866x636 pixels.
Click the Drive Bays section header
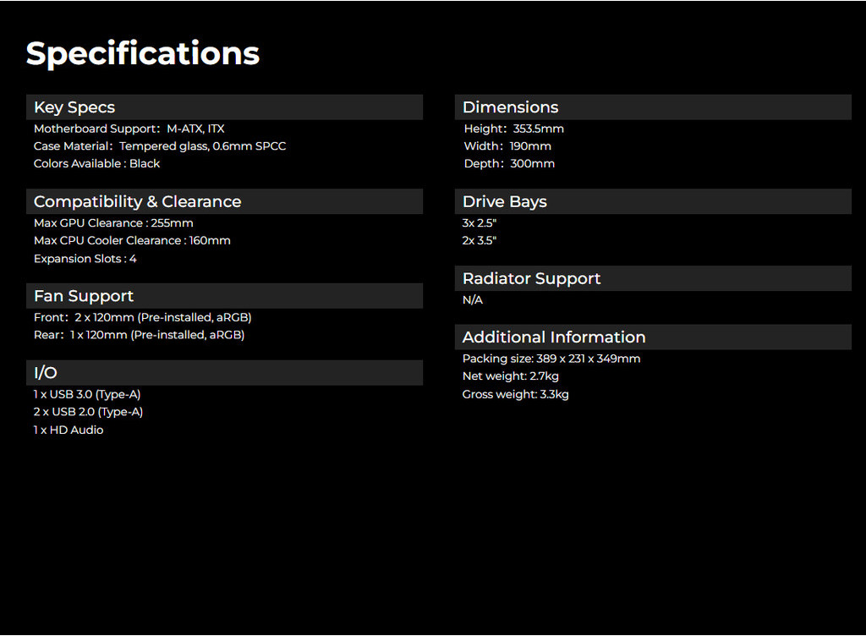504,201
